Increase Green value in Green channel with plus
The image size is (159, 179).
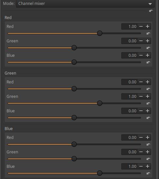[148, 96]
